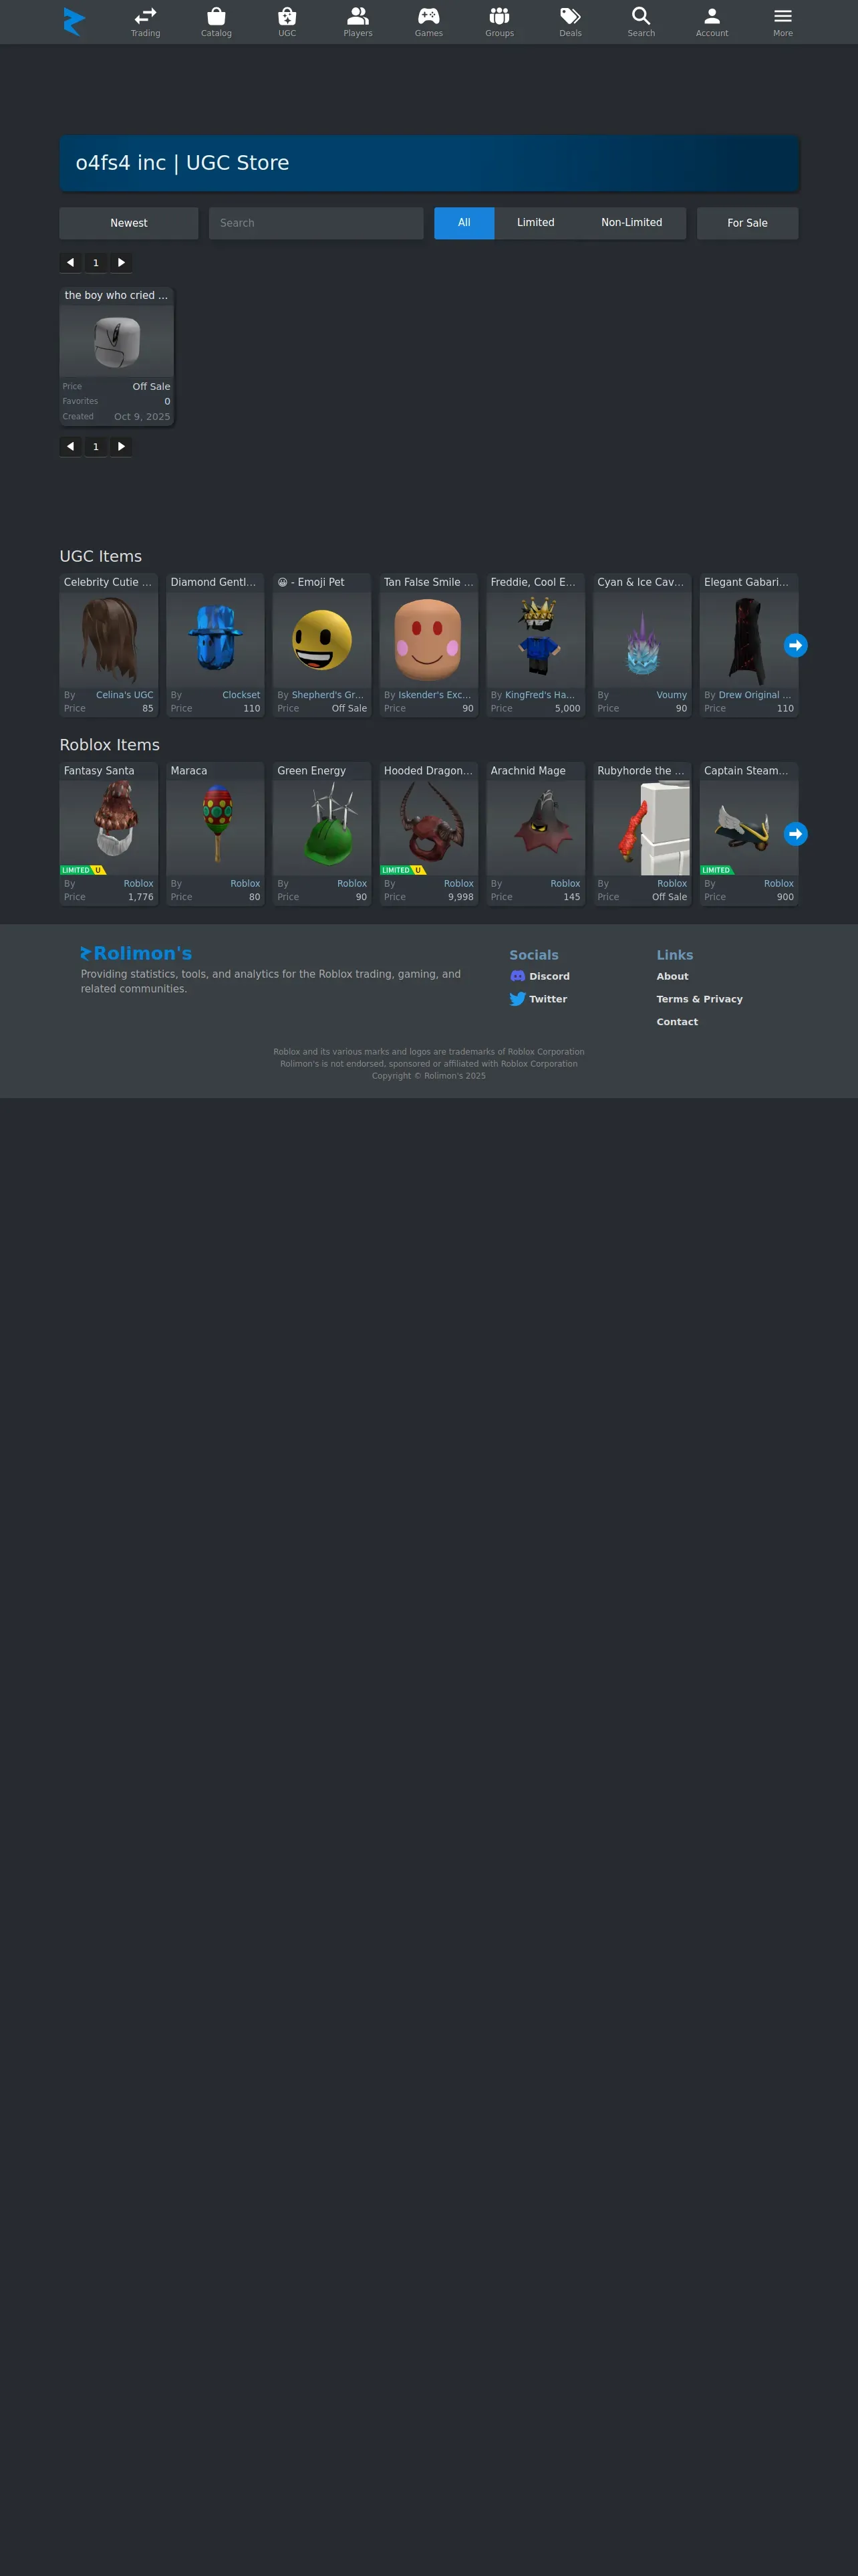Open Elegant Gabari item thumbnail
The image size is (858, 2576).
(749, 640)
